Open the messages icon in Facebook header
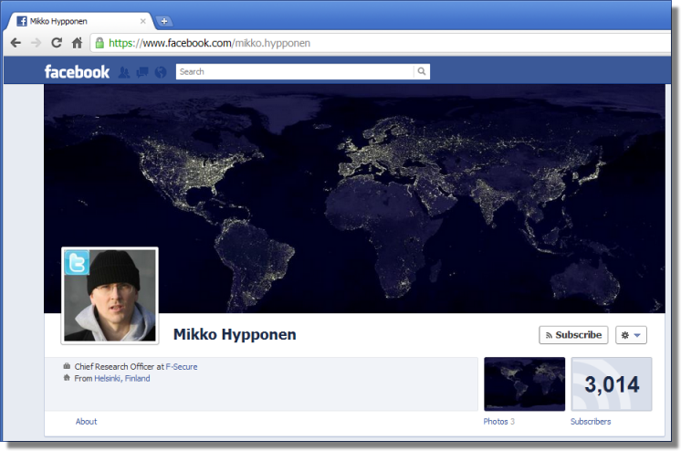The width and height of the screenshot is (681, 451). (x=142, y=72)
